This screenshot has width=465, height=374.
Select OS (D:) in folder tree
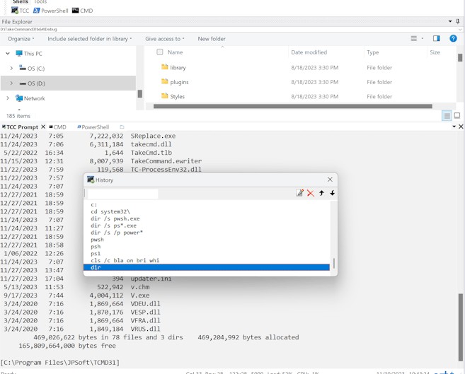36,83
